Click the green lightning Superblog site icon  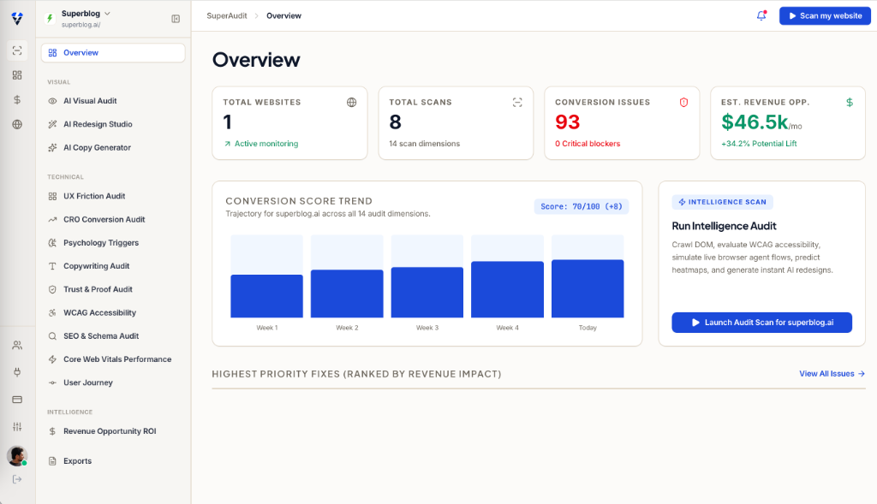point(51,19)
